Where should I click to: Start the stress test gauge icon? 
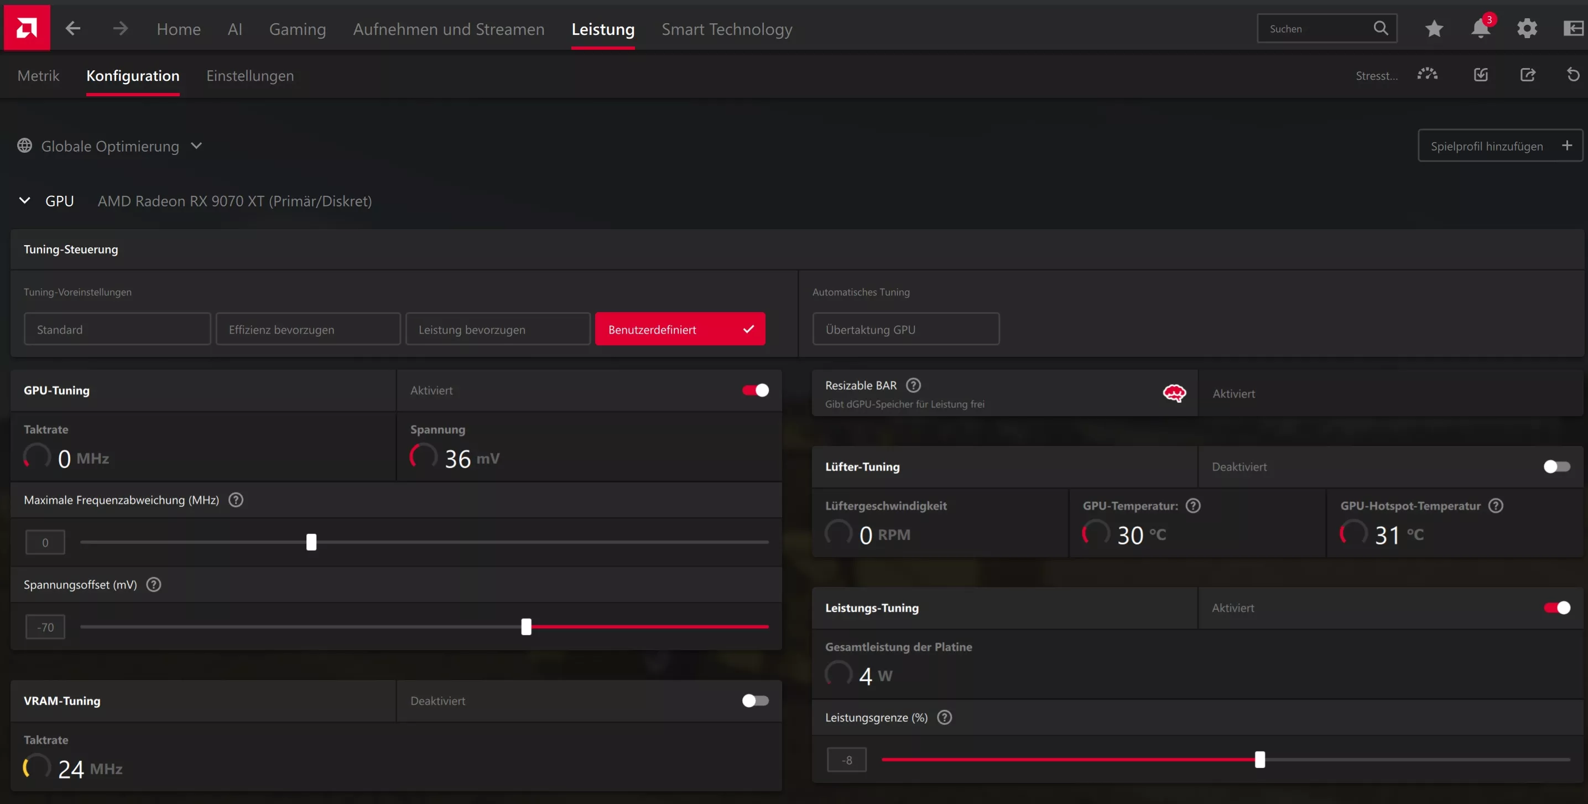[x=1427, y=75]
